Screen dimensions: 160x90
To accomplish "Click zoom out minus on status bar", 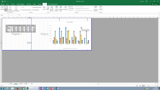I will click(x=145, y=86).
